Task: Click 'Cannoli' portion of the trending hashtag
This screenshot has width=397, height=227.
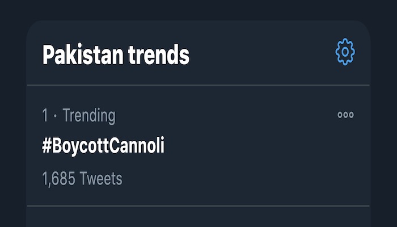Action: coord(137,145)
